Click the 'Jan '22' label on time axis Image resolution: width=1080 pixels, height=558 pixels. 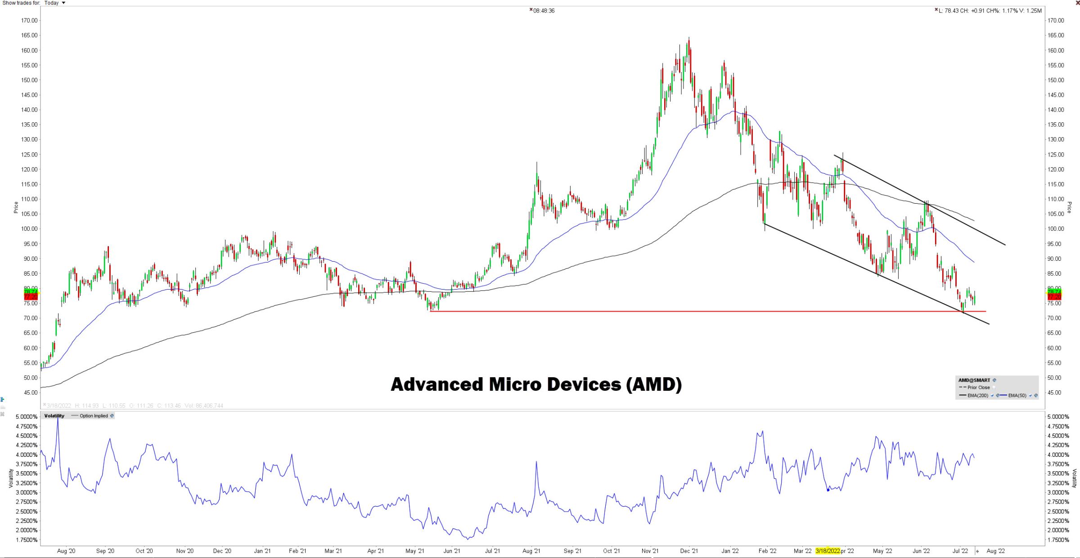[x=730, y=551]
